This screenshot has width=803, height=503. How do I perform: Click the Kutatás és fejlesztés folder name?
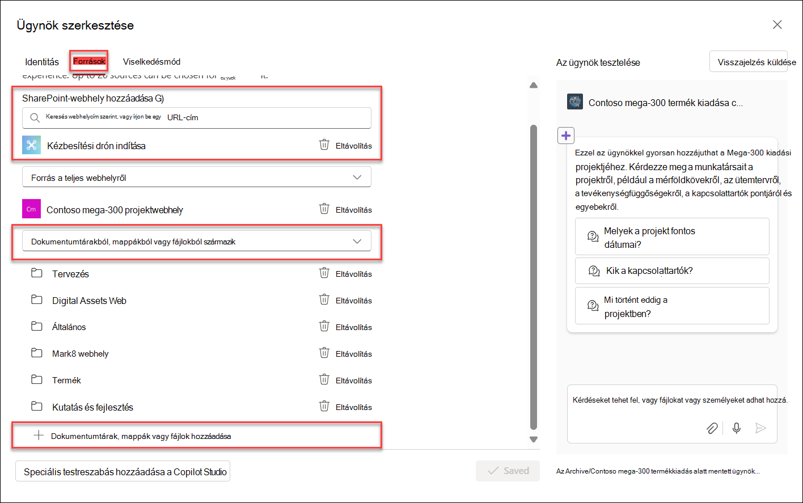click(x=93, y=407)
